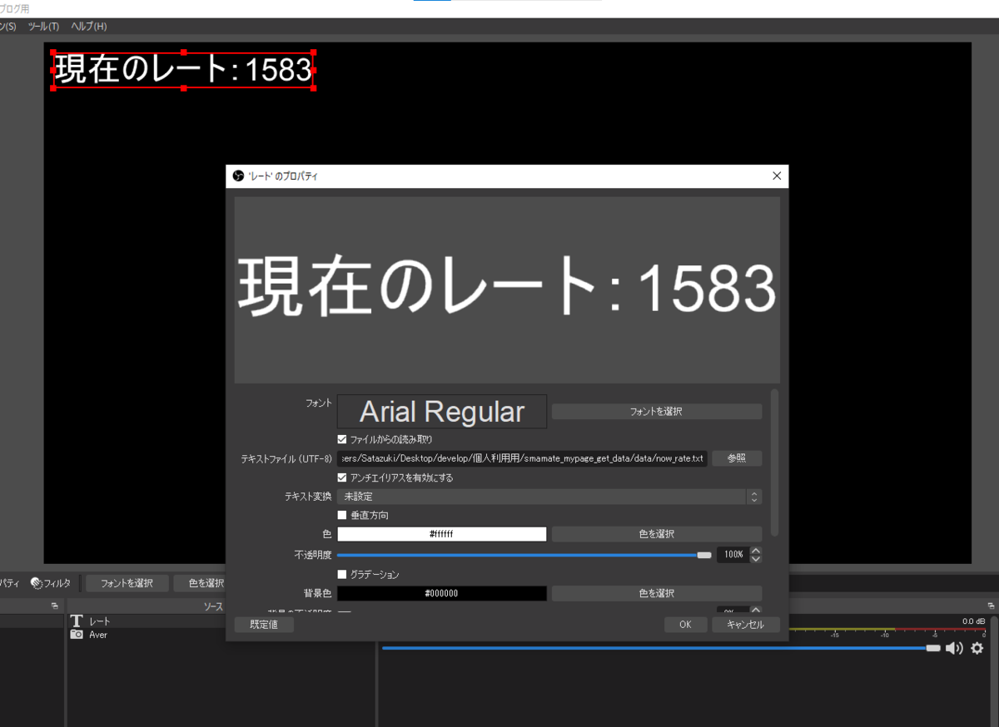Viewport: 999px width, 727px height.
Task: Close the レート properties dialog
Action: [x=777, y=176]
